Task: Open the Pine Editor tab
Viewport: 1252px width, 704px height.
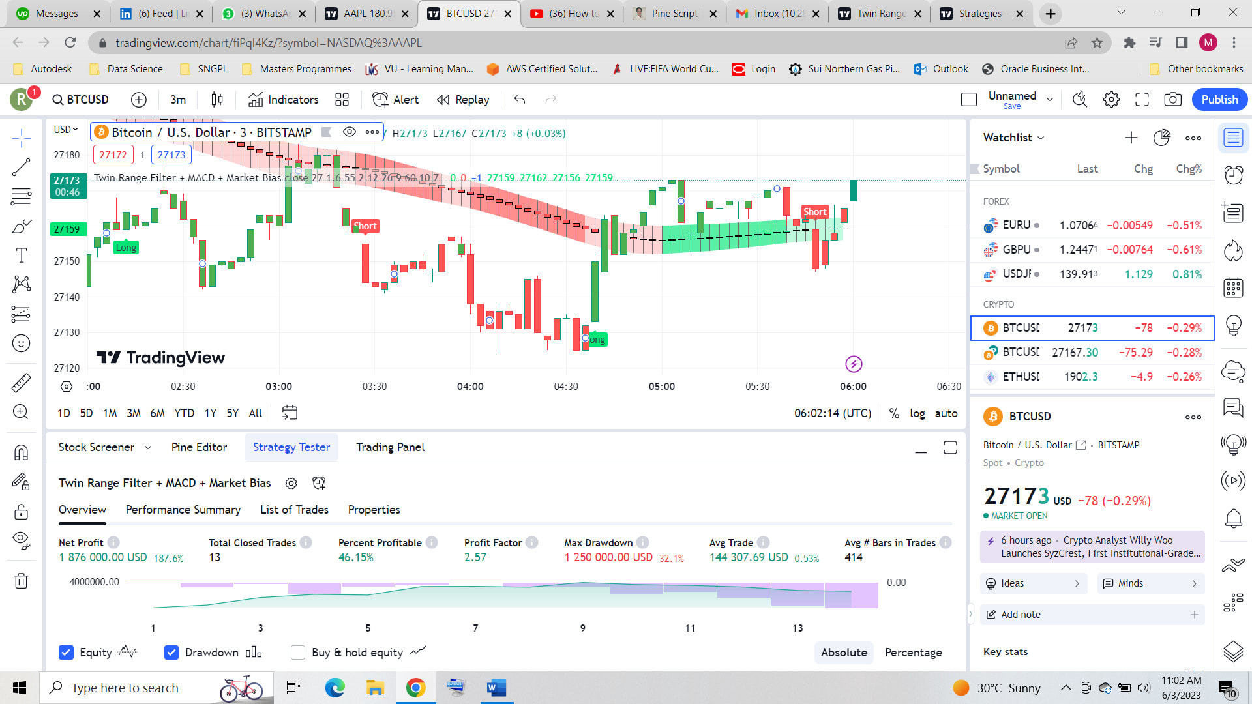Action: 199,447
